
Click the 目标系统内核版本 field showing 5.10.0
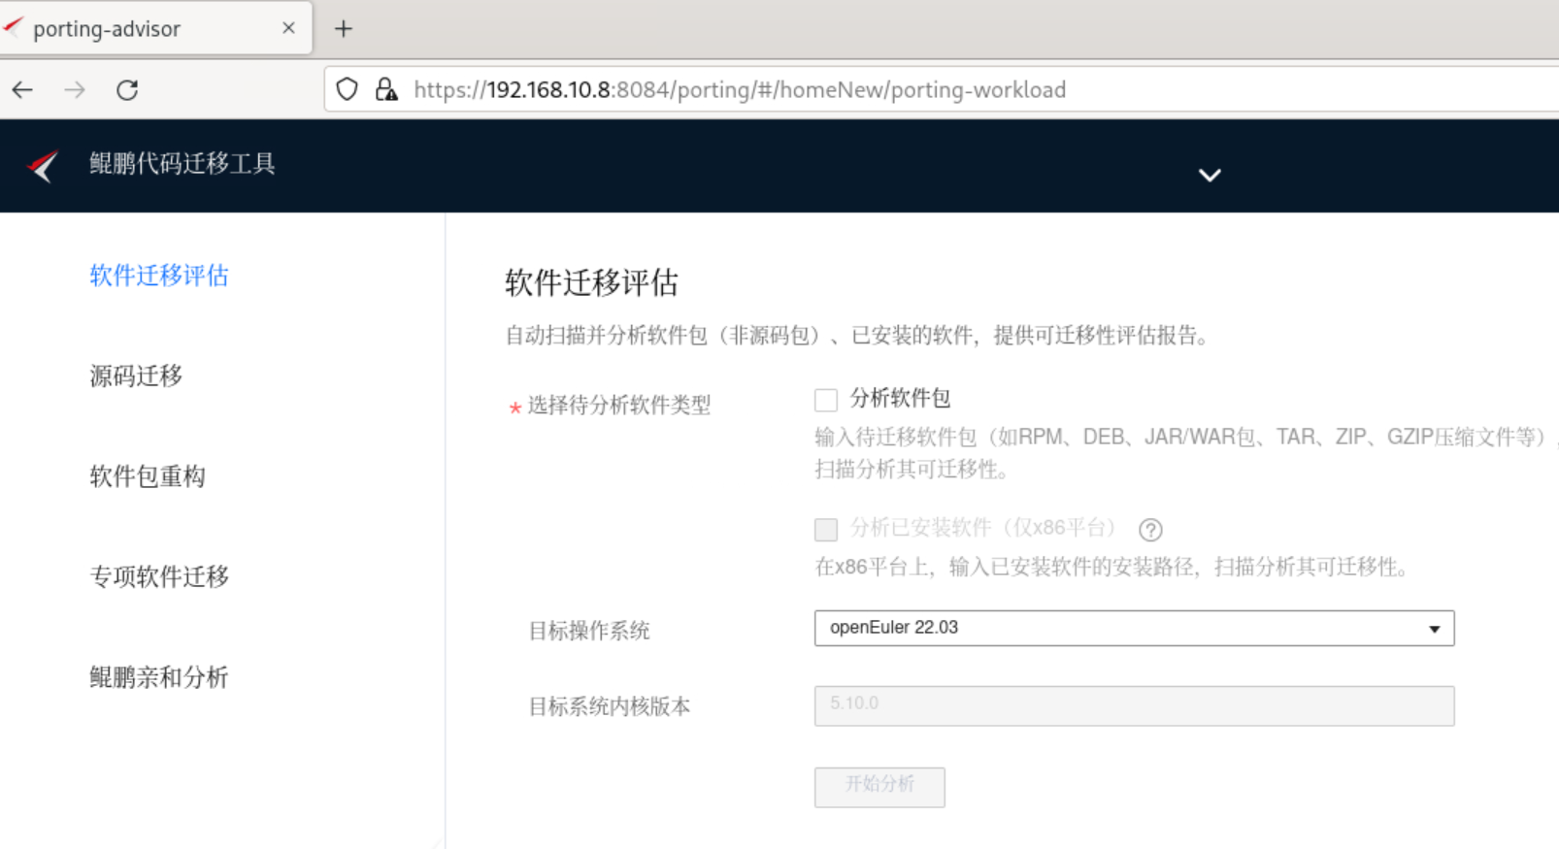click(1134, 705)
